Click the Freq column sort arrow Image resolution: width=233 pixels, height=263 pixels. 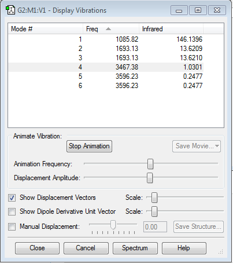click(108, 29)
